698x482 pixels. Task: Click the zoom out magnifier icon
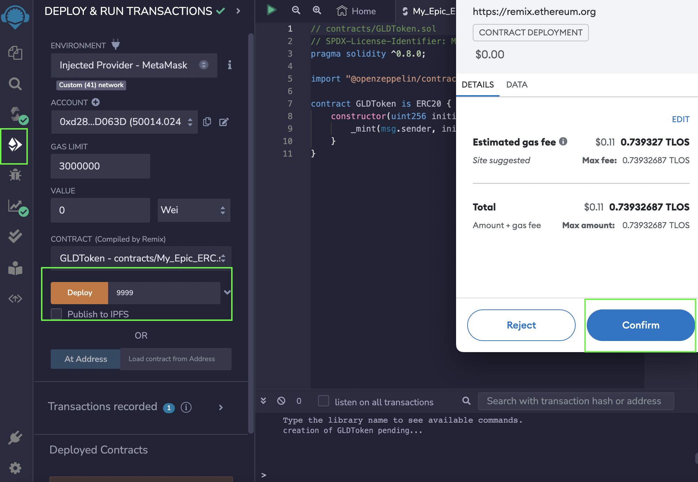coord(296,10)
